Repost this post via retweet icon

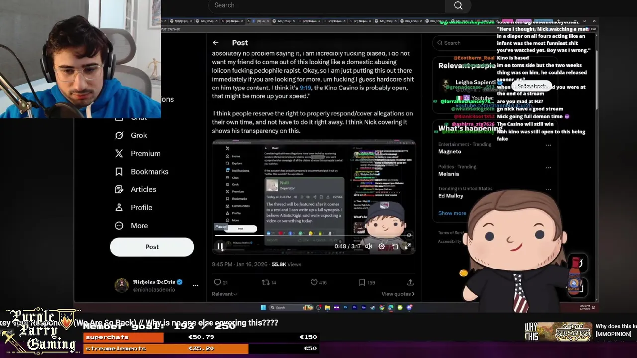pyautogui.click(x=266, y=282)
